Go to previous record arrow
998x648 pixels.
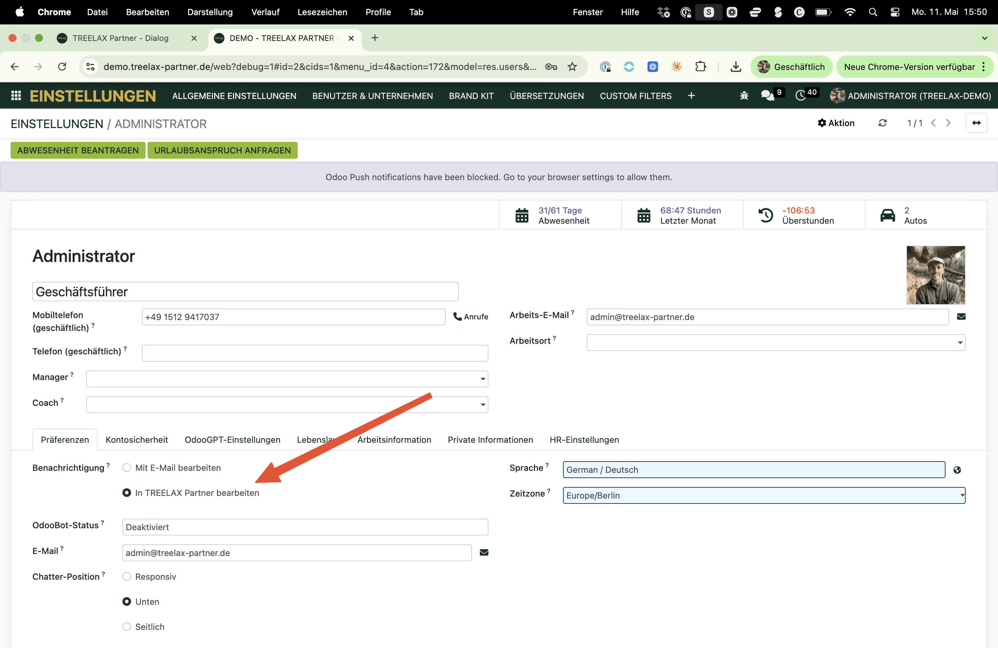tap(933, 123)
